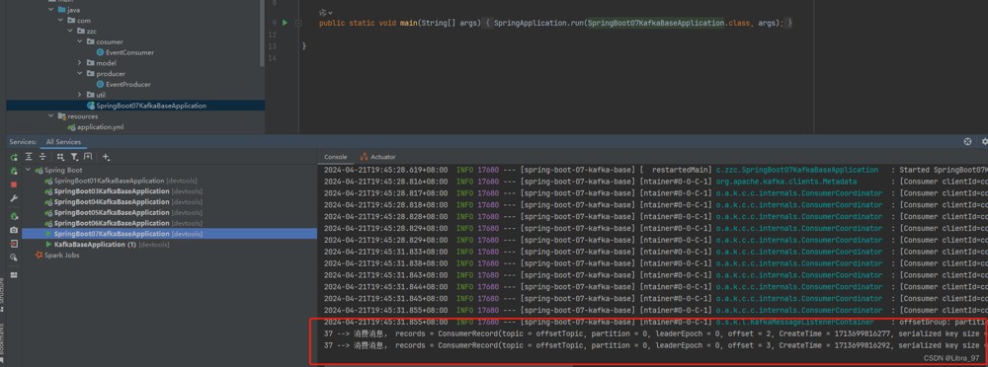The height and width of the screenshot is (367, 988).
Task: Switch to the Console tab
Action: [x=336, y=157]
